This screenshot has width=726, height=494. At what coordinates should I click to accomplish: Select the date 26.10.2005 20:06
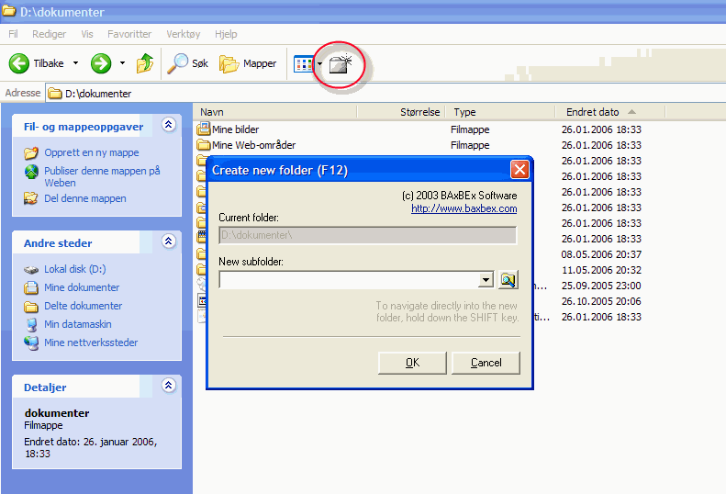click(x=601, y=301)
